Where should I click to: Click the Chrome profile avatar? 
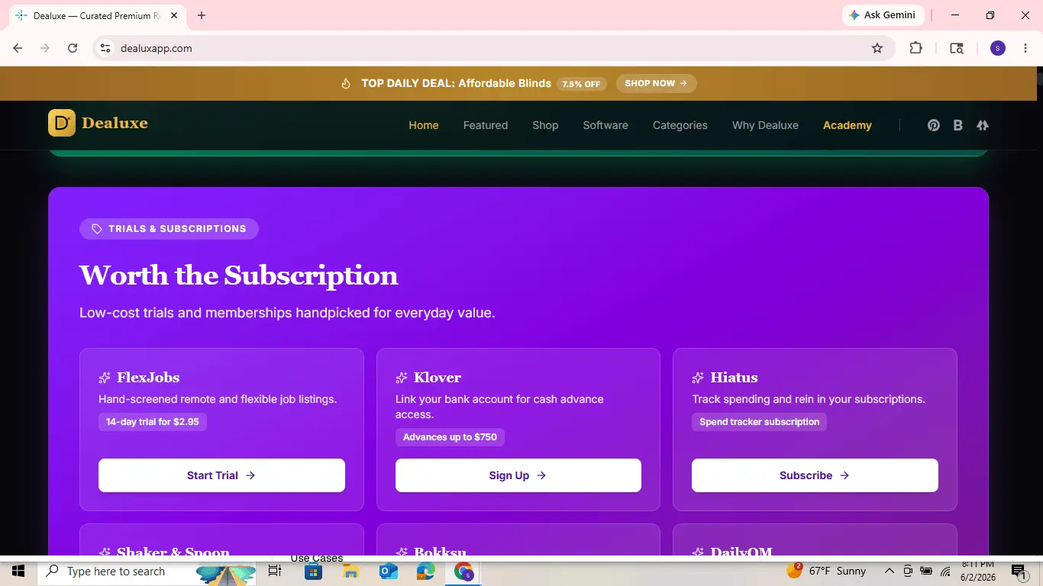coord(998,48)
